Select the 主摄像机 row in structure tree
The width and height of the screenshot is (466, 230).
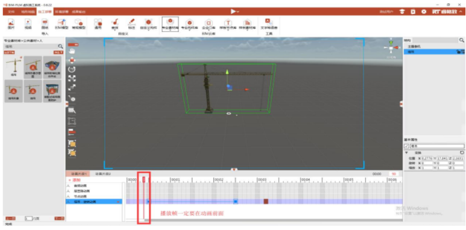pos(433,47)
